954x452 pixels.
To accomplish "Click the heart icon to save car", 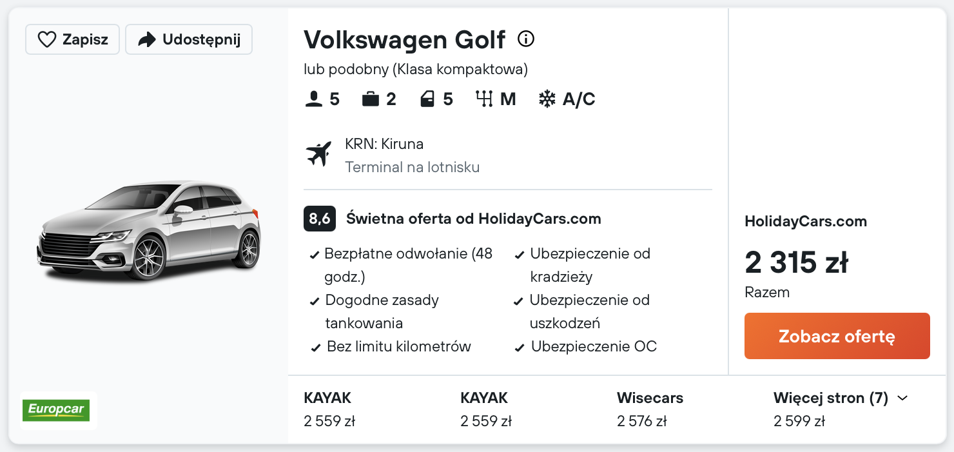I will (47, 40).
